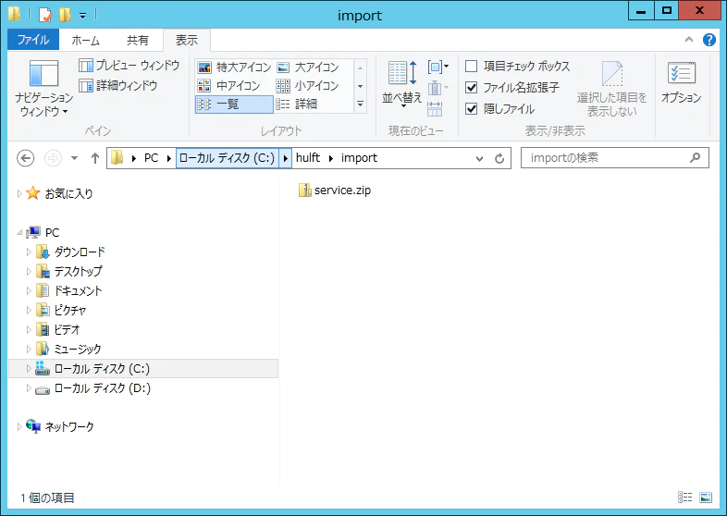Select 大アイコン layout
The height and width of the screenshot is (516, 727).
pyautogui.click(x=308, y=68)
